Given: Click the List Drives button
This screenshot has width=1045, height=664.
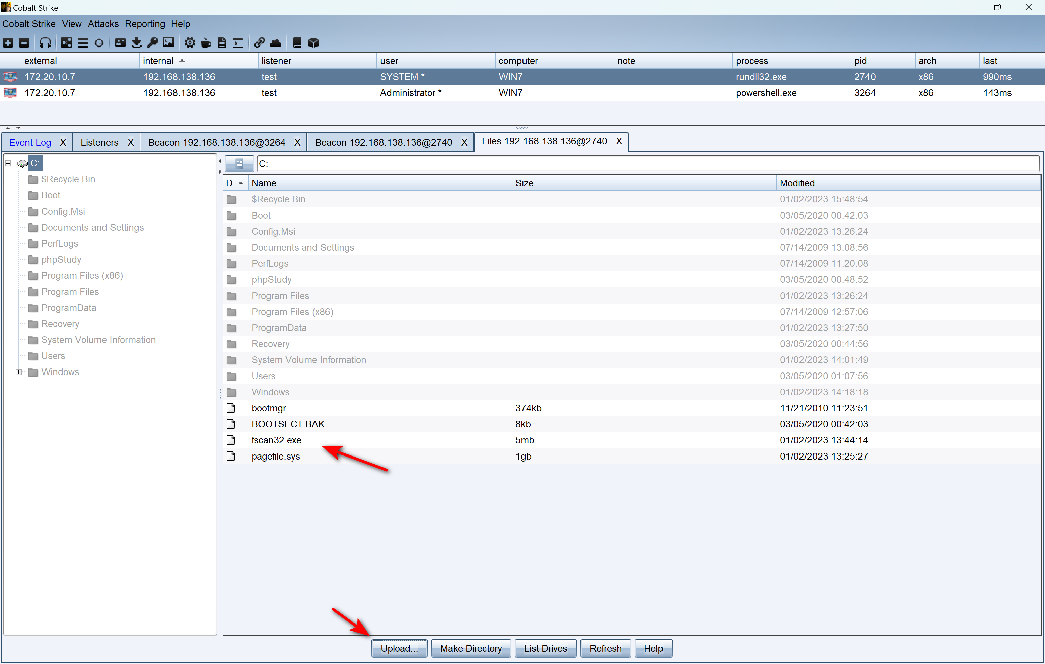Looking at the screenshot, I should (x=545, y=648).
